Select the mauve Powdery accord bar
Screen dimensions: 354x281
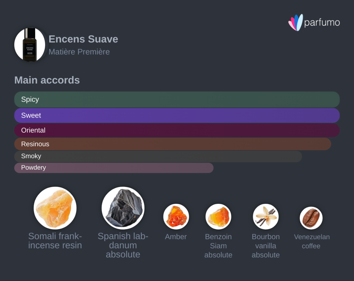[x=114, y=168]
